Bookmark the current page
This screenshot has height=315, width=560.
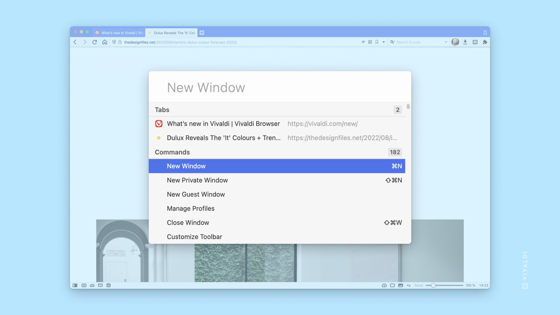(377, 42)
